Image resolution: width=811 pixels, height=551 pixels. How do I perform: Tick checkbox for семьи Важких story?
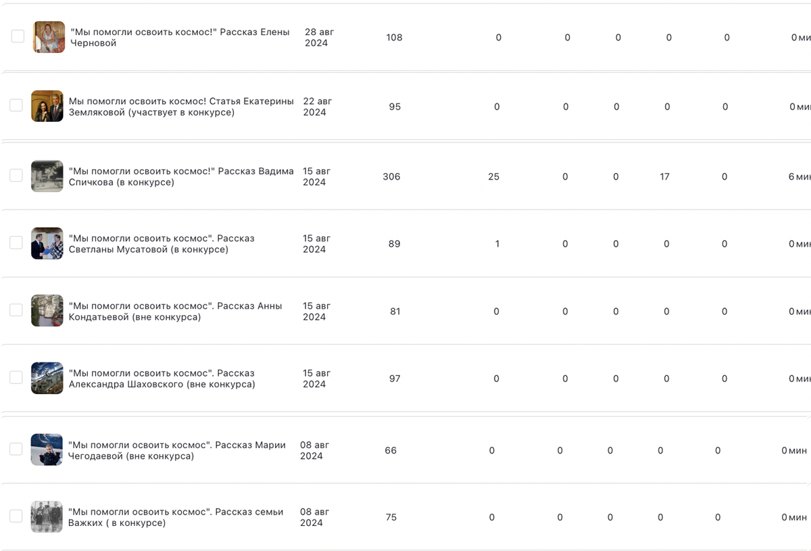(16, 516)
